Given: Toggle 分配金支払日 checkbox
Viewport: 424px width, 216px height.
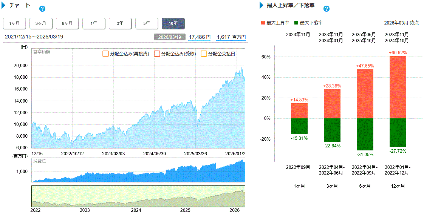Looking at the screenshot, I should click(204, 54).
